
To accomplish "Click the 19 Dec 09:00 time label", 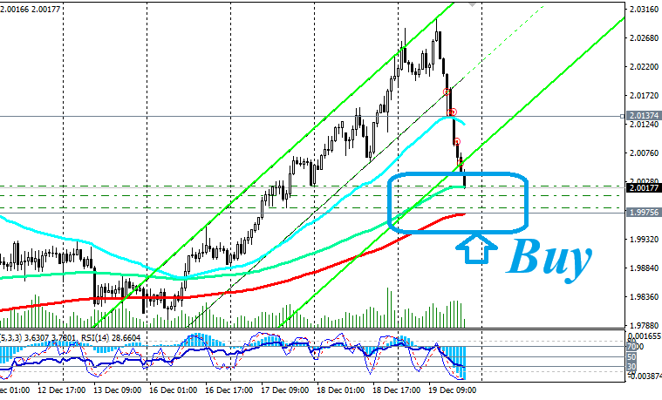I will pyautogui.click(x=452, y=390).
